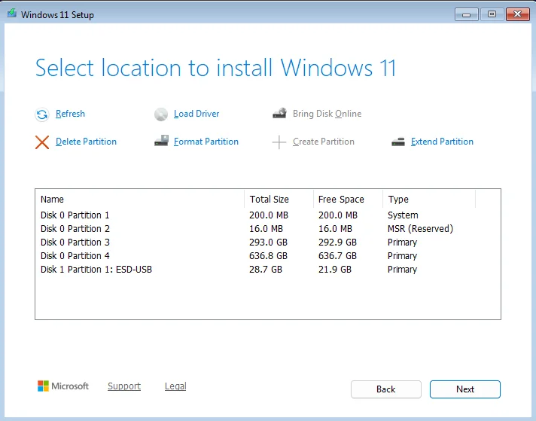Click the Type column header
Screen dimensions: 536x421
point(429,199)
